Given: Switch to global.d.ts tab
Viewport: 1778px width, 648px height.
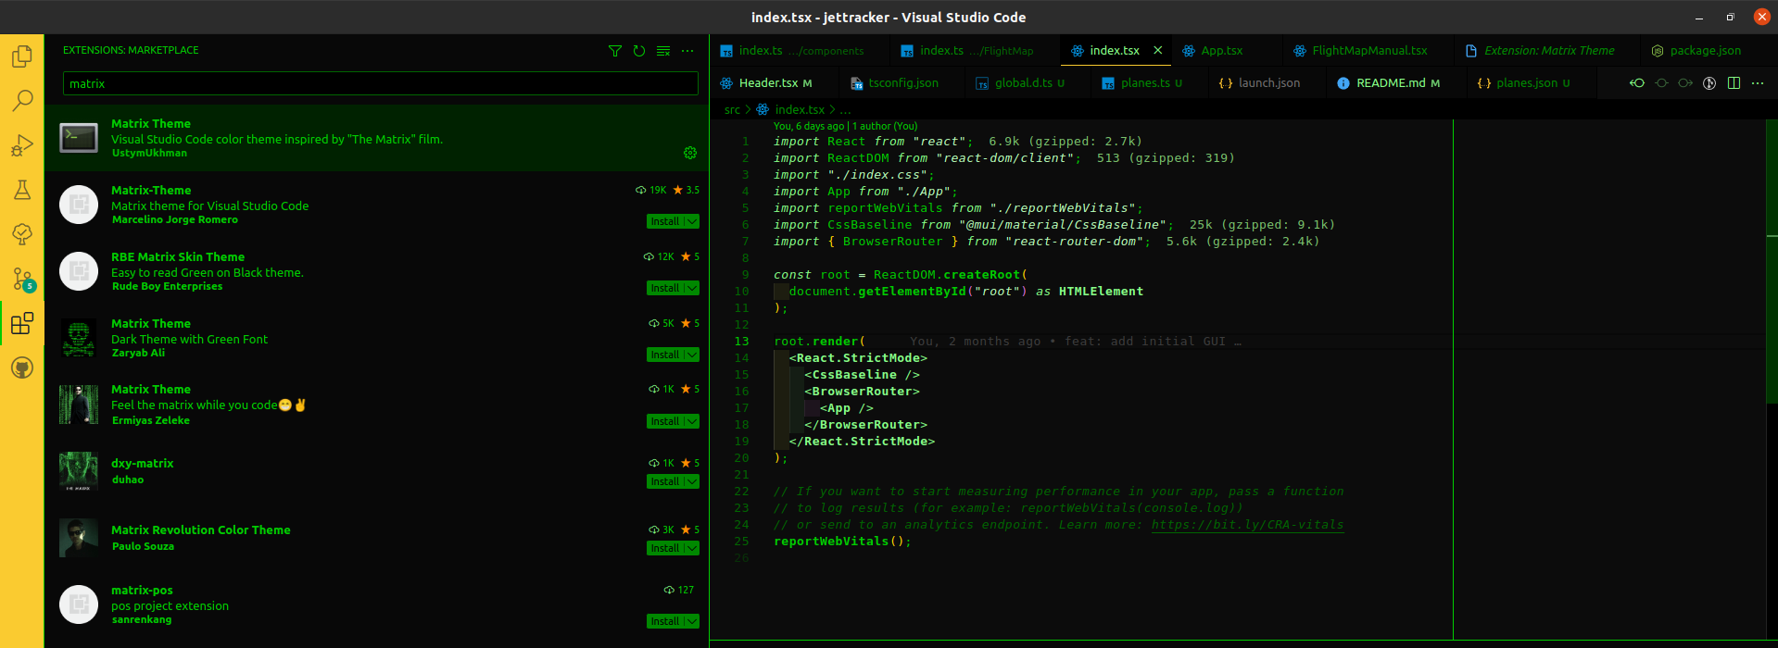Looking at the screenshot, I should click(x=1028, y=83).
